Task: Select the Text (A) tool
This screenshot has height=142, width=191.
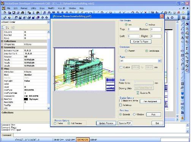Action: click(x=182, y=38)
